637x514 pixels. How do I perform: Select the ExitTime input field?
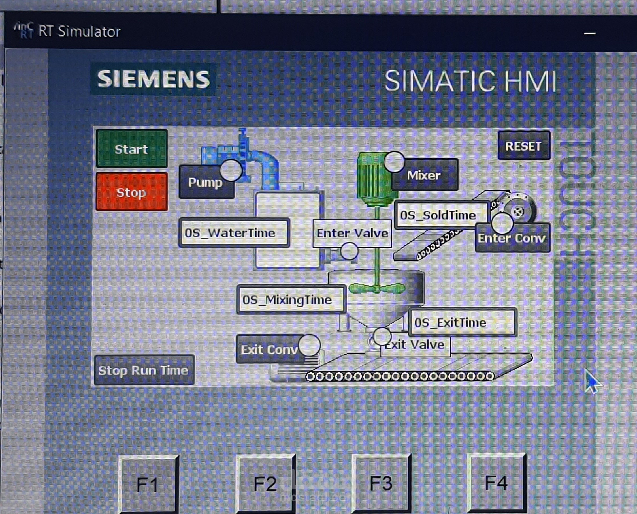[463, 322]
